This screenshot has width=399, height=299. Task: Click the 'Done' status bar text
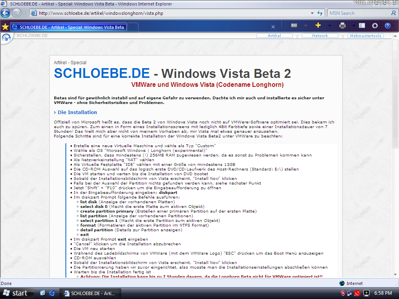point(6,283)
